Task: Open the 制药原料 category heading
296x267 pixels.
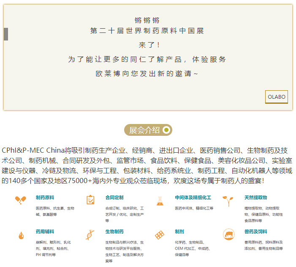Action: point(45,197)
